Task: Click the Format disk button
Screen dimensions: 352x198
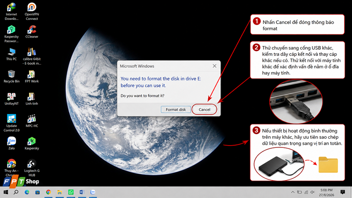Action: pos(176,110)
